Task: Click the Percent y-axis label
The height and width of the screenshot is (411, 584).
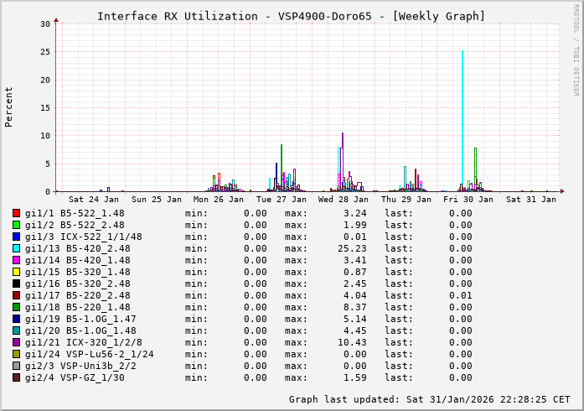Action: (x=9, y=107)
